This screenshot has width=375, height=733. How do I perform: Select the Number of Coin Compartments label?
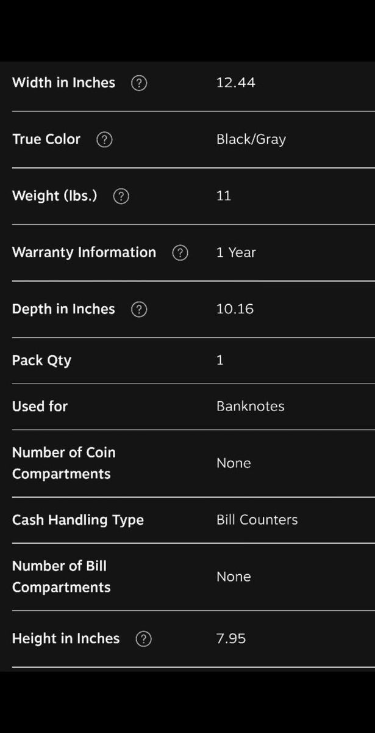(x=63, y=463)
